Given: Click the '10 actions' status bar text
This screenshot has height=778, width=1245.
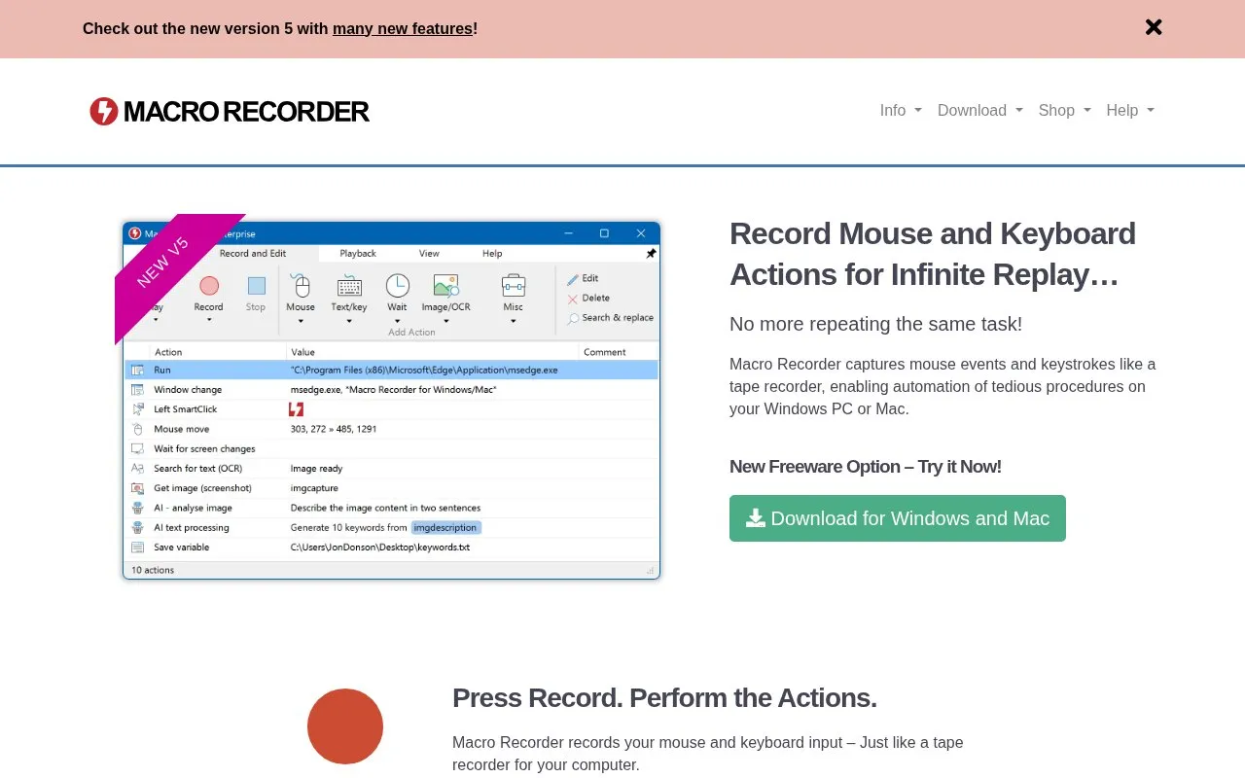Looking at the screenshot, I should pos(153,570).
